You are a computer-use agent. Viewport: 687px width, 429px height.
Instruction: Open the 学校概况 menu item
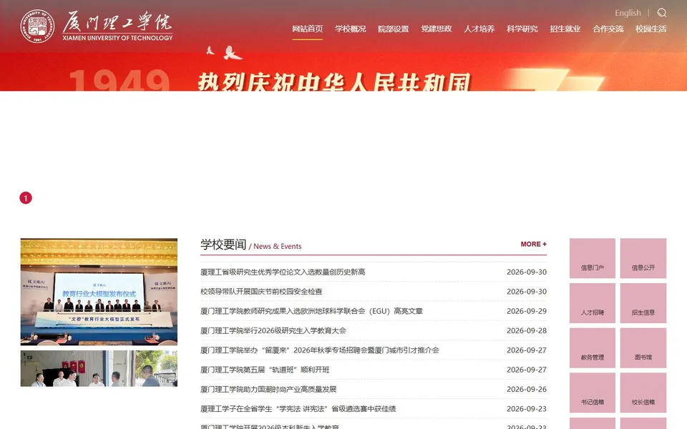click(x=351, y=29)
